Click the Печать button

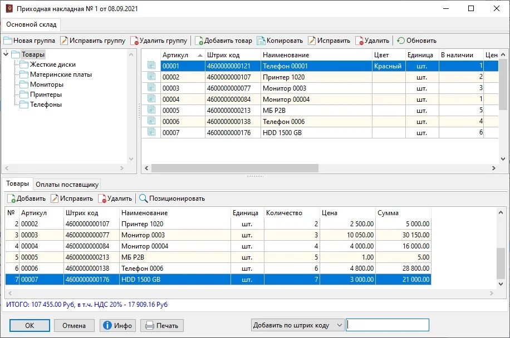(x=162, y=325)
